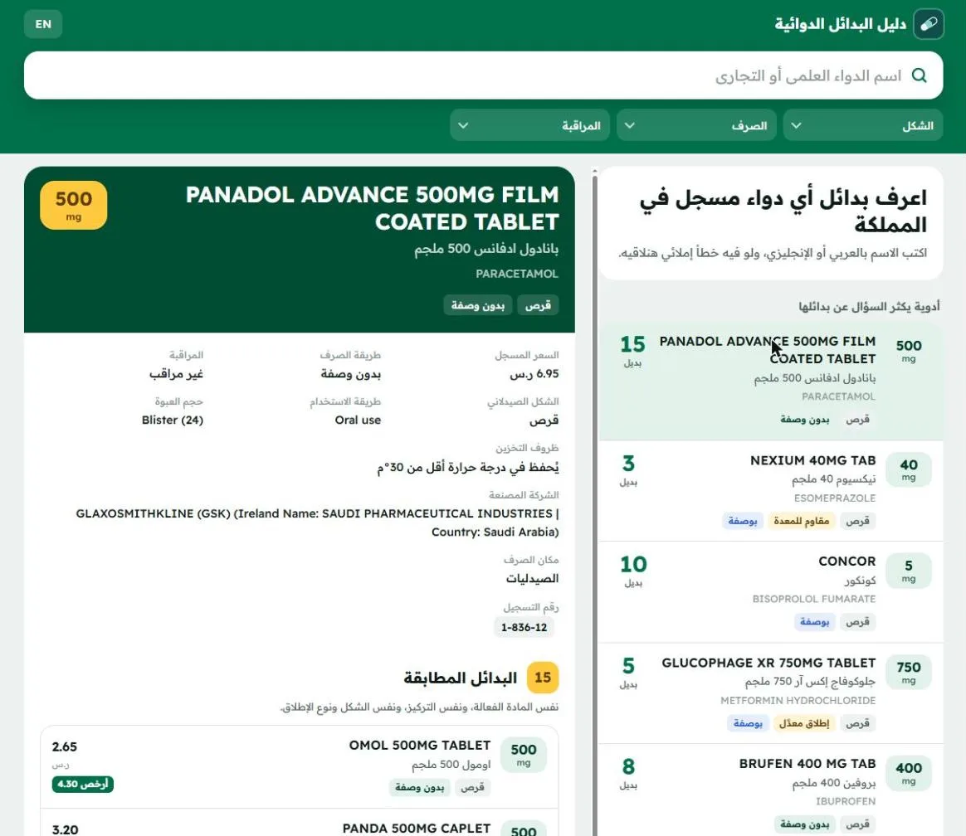Click the 750 mg badge on GLUCOPHAGE

tap(909, 673)
